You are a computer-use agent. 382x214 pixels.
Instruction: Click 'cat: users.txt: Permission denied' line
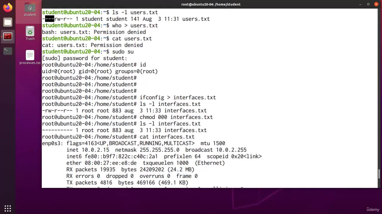point(93,45)
